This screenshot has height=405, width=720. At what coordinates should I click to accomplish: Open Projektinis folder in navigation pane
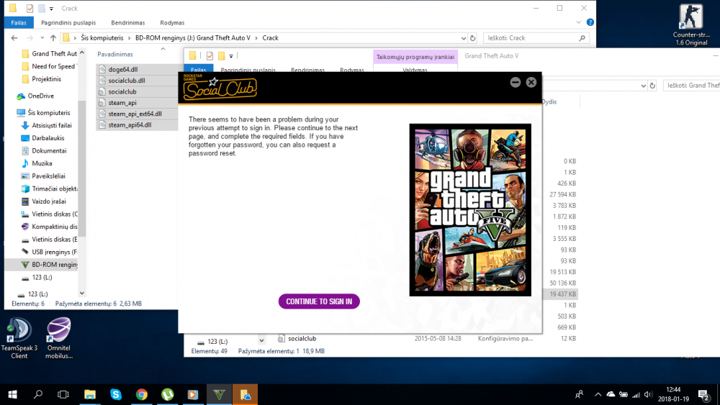[x=46, y=79]
